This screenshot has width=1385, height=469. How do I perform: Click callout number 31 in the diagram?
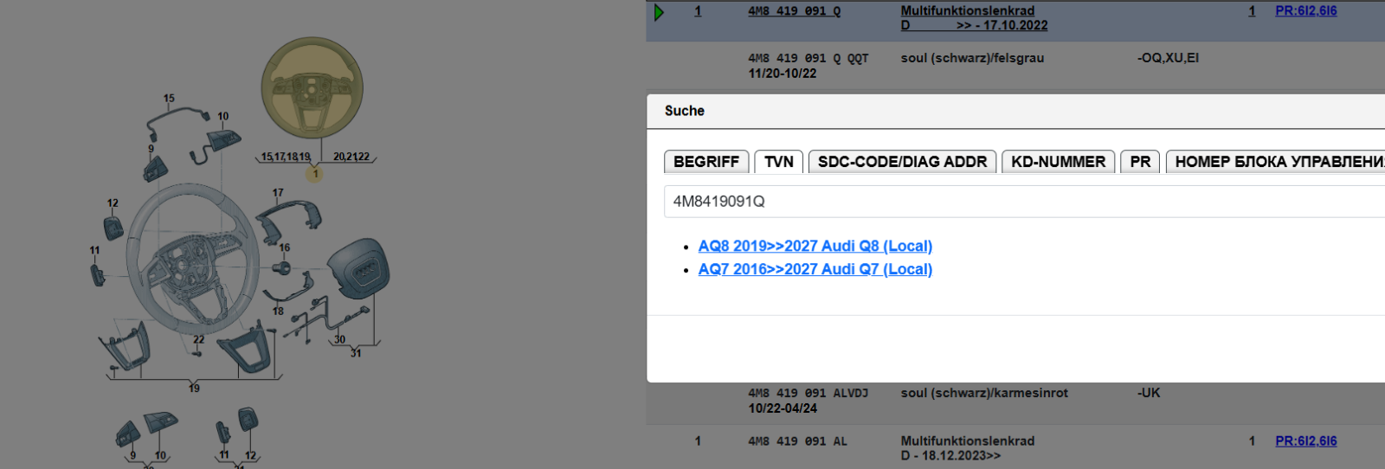pos(356,353)
